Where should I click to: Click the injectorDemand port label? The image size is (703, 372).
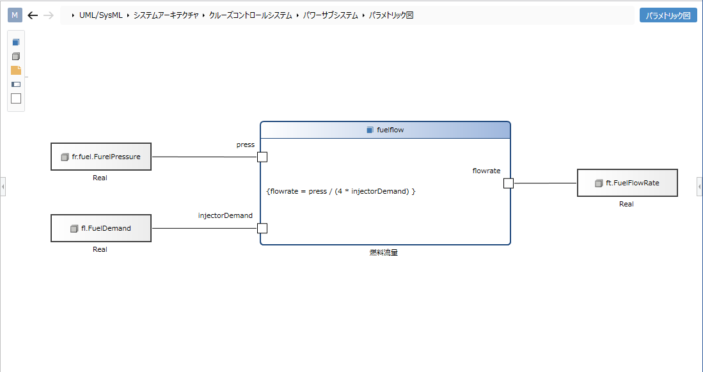click(x=225, y=215)
